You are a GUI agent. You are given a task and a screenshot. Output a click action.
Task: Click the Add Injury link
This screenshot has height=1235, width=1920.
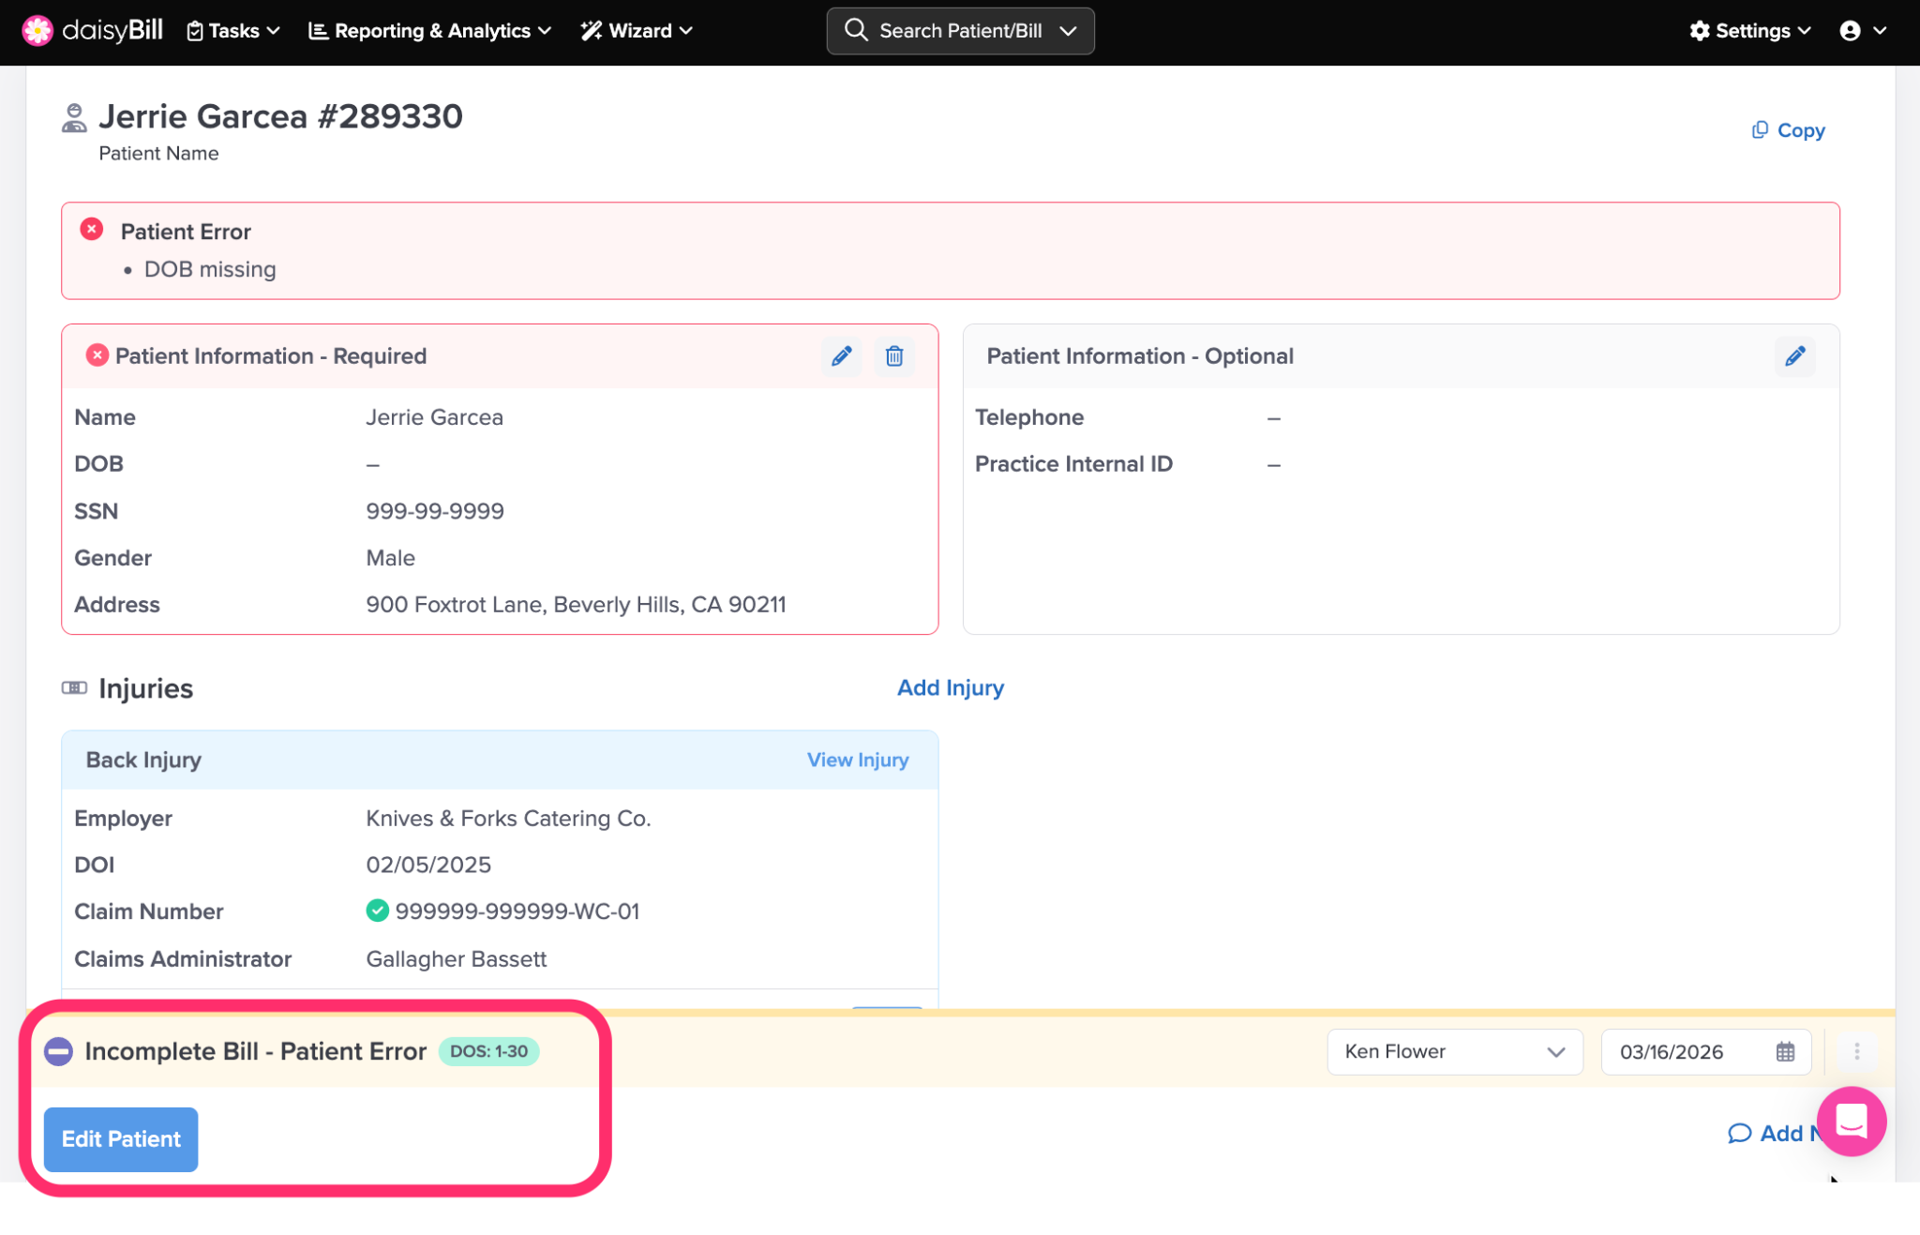pos(950,687)
